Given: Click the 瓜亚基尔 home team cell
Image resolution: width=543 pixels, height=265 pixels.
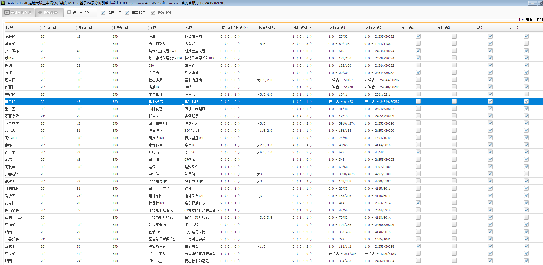Looking at the screenshot, I should [156, 102].
